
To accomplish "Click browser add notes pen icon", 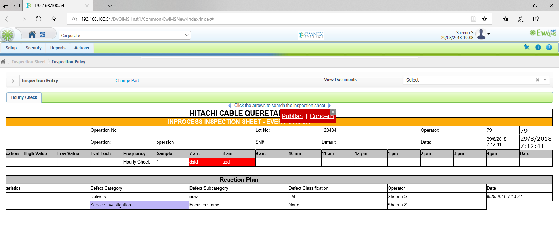I will pos(521,19).
